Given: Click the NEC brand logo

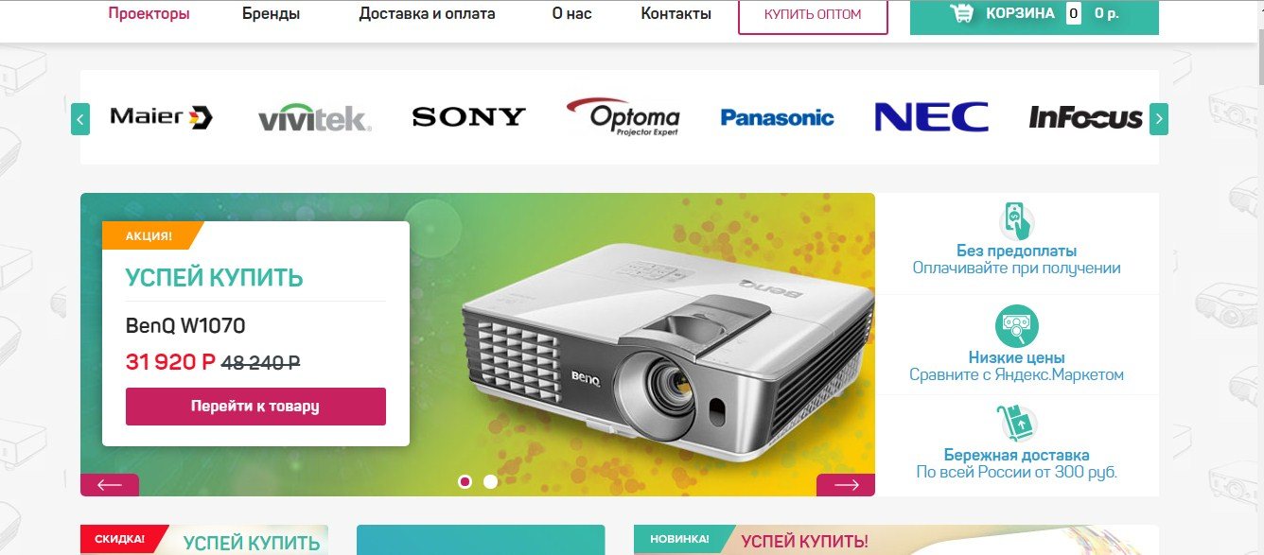Looking at the screenshot, I should 931,117.
